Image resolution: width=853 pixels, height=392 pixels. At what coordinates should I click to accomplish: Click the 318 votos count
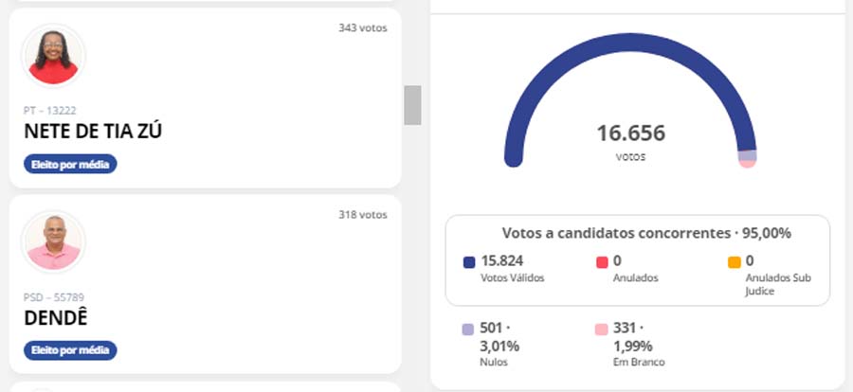[362, 215]
